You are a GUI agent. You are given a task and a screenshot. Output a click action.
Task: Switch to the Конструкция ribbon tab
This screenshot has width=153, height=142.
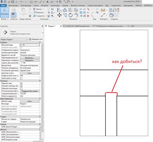pyautogui.click(x=26, y=6)
